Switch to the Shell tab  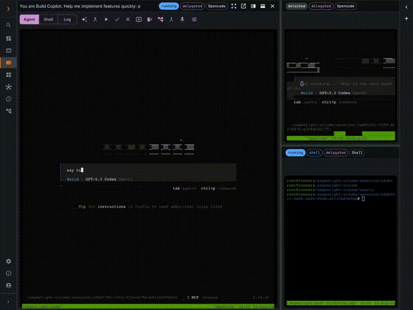pyautogui.click(x=48, y=19)
